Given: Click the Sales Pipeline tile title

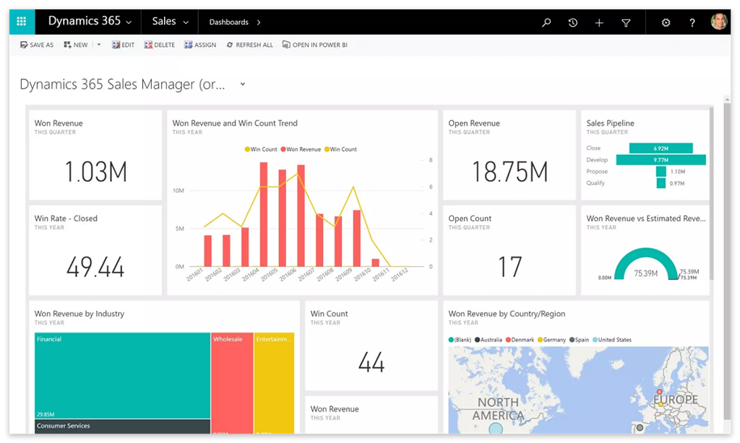Looking at the screenshot, I should (610, 123).
